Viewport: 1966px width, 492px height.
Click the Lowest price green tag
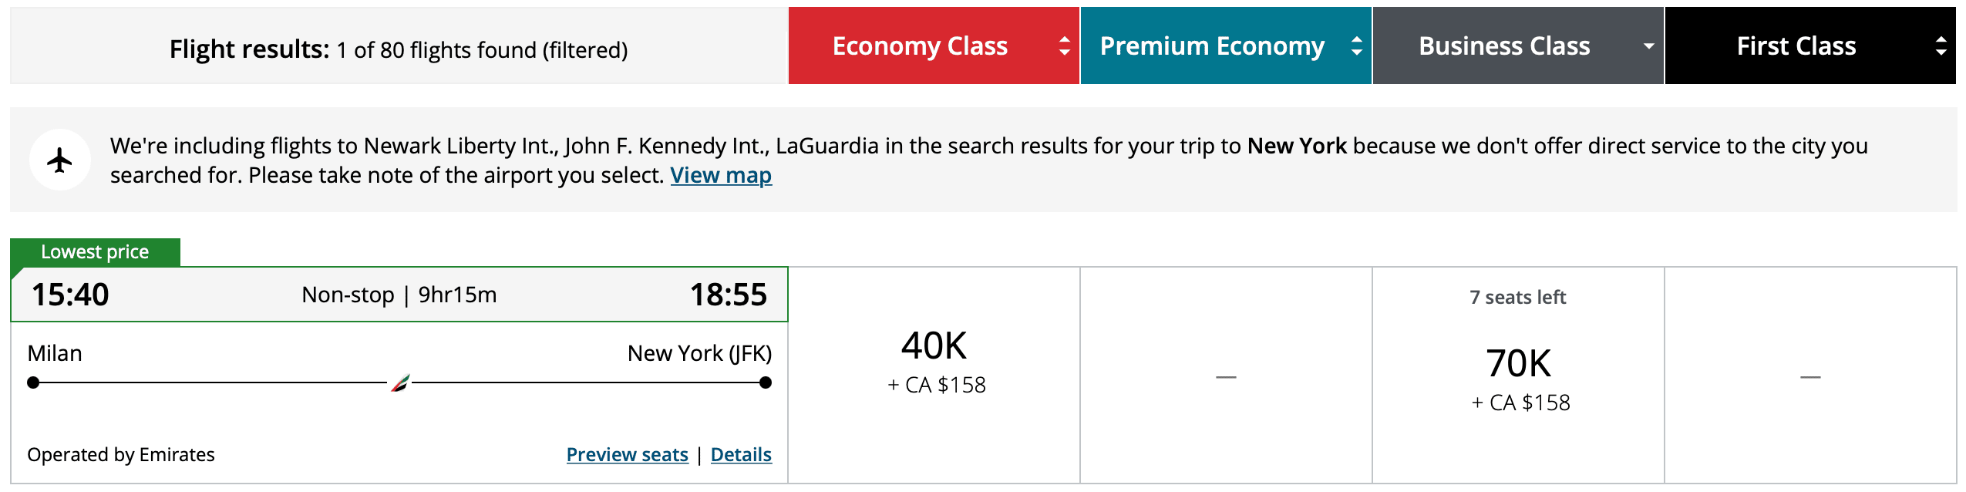95,252
